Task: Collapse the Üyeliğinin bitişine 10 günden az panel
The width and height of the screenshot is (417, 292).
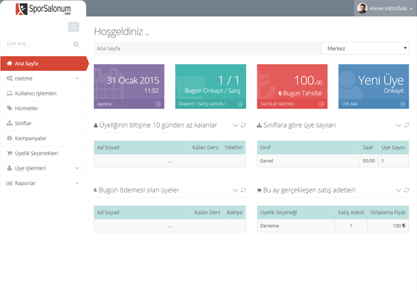Action: 235,125
